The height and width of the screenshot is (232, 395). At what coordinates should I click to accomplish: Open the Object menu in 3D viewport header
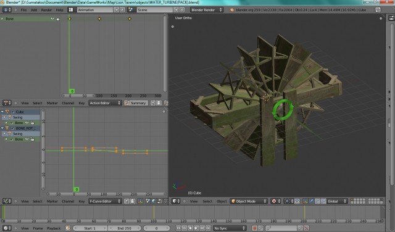tap(222, 201)
